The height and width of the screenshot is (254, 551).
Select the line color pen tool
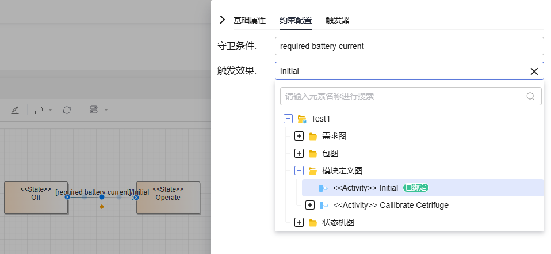pos(15,109)
